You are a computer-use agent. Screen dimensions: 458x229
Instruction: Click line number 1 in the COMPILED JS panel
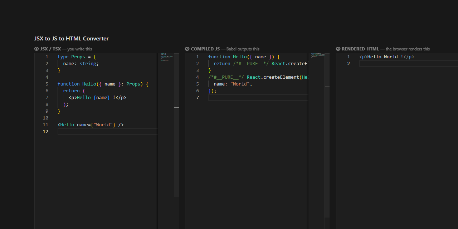pos(197,57)
